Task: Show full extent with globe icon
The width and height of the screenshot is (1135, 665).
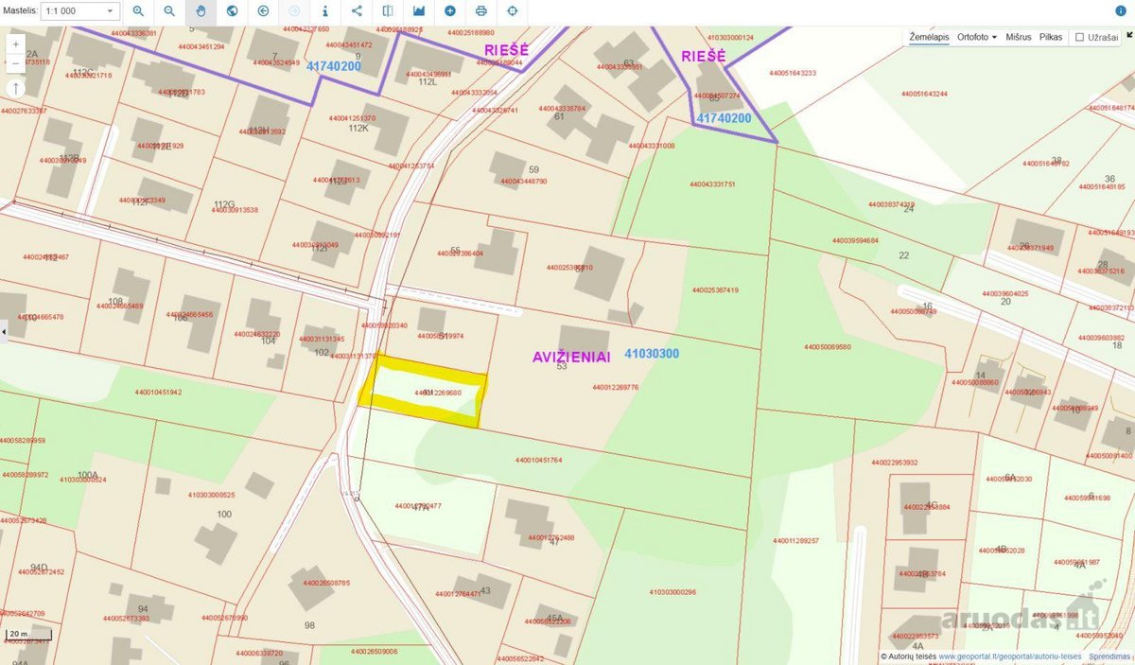Action: tap(232, 11)
